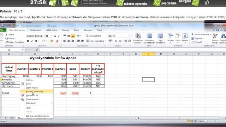
Task: Open font name combo box
Action: coord(35,36)
